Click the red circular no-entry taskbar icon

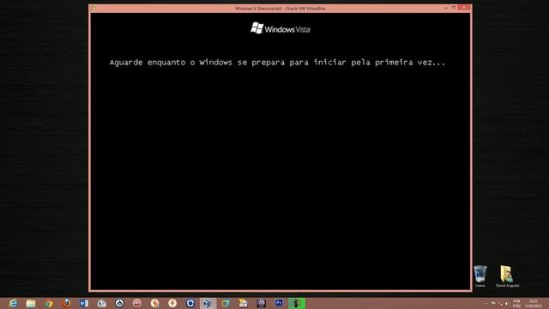click(x=137, y=303)
